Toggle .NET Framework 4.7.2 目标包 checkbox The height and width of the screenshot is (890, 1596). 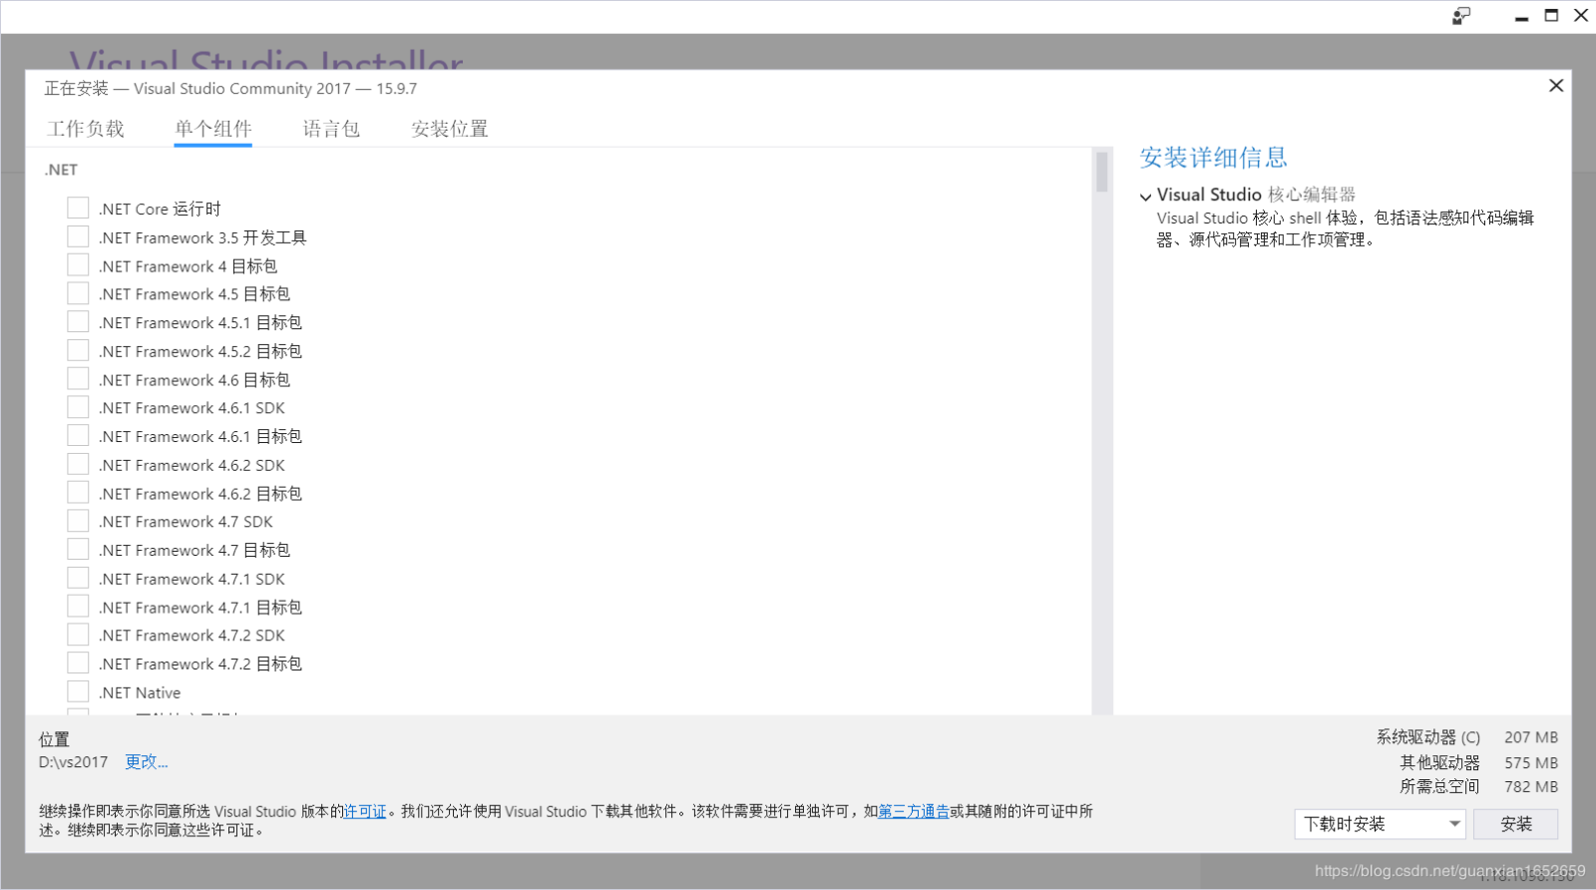[x=78, y=664]
